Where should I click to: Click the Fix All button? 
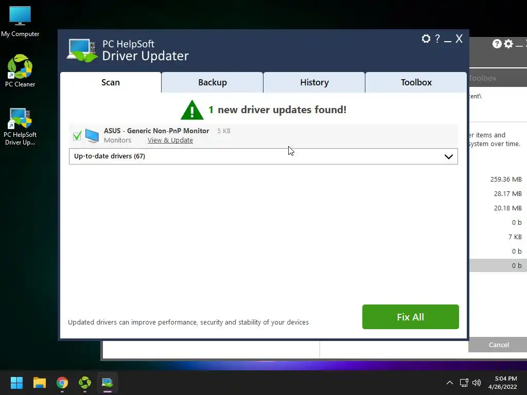point(410,317)
